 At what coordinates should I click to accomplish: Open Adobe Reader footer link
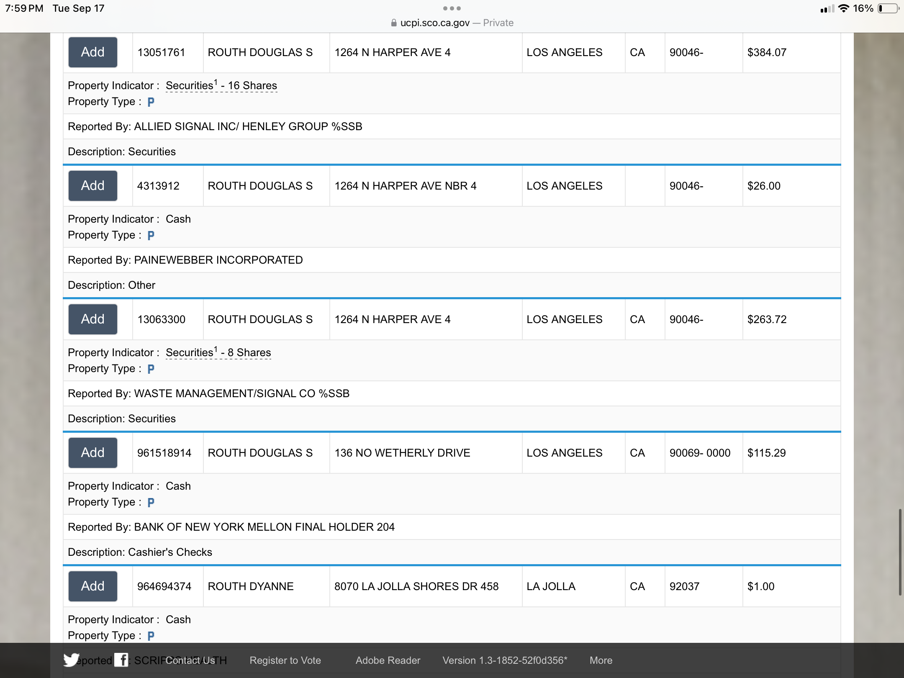pyautogui.click(x=388, y=660)
